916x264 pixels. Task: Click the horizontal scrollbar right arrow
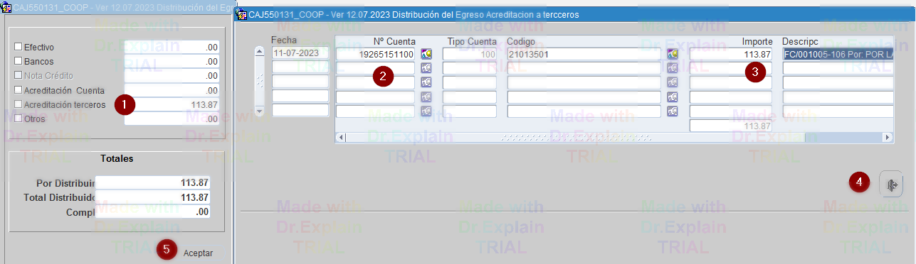tap(888, 137)
